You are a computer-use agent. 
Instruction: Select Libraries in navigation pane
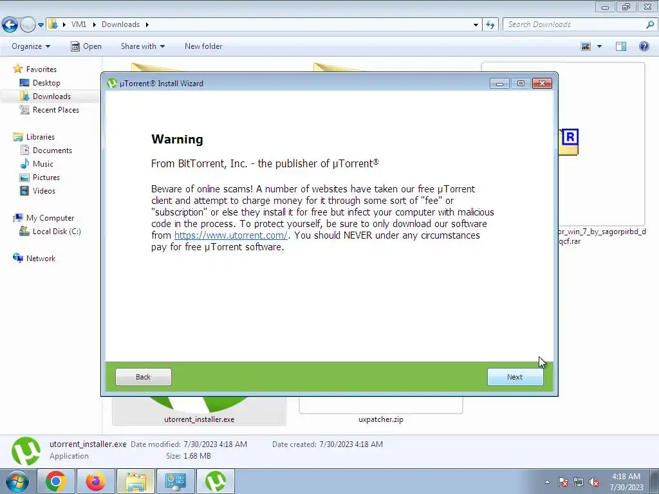41,137
